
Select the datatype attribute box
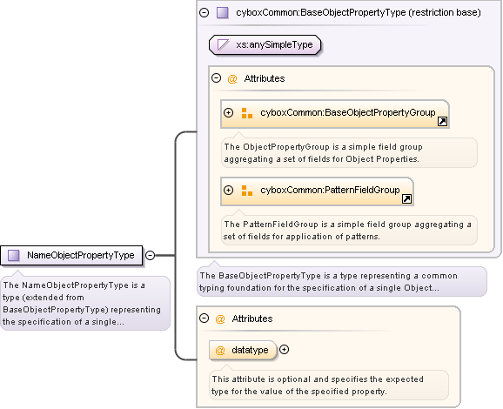pyautogui.click(x=243, y=350)
